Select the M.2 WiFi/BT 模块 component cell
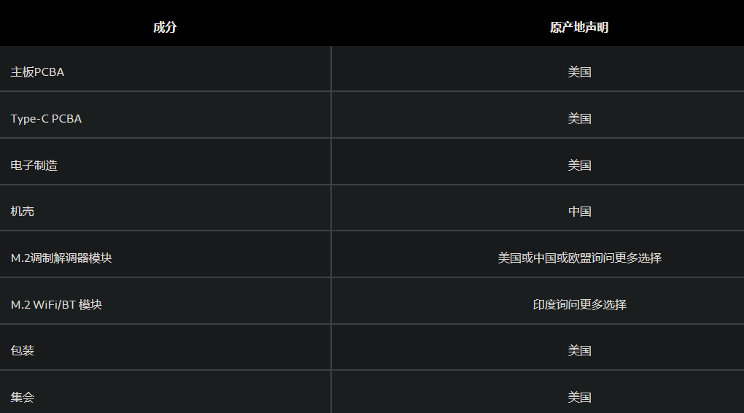744x413 pixels. coord(56,304)
